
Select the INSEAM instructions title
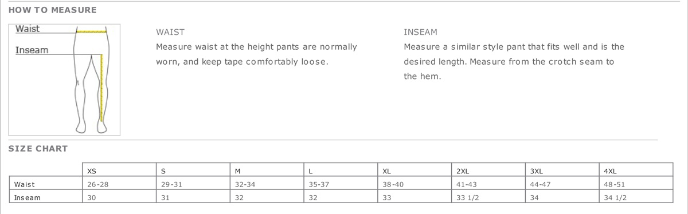pos(420,33)
